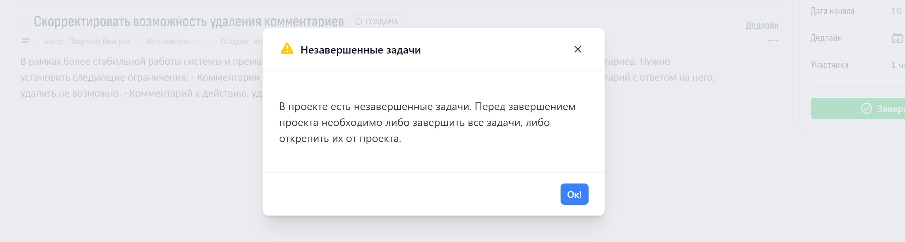Screen dimensions: 905x242
Task: Click the priority signpost icon below the task title
Action: (25, 41)
